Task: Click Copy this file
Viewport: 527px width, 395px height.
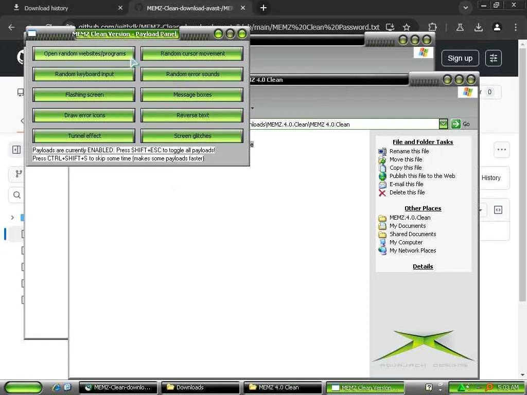Action: [406, 168]
